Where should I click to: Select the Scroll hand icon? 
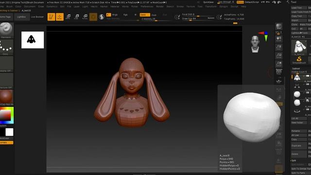(x=278, y=39)
